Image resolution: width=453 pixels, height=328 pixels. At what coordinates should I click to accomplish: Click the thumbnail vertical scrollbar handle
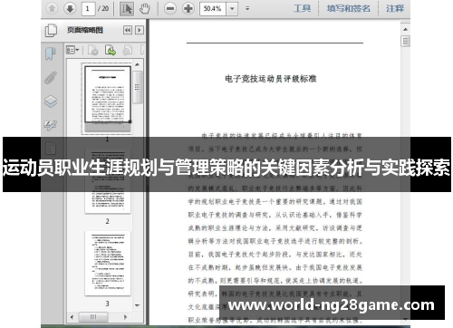[x=137, y=87]
